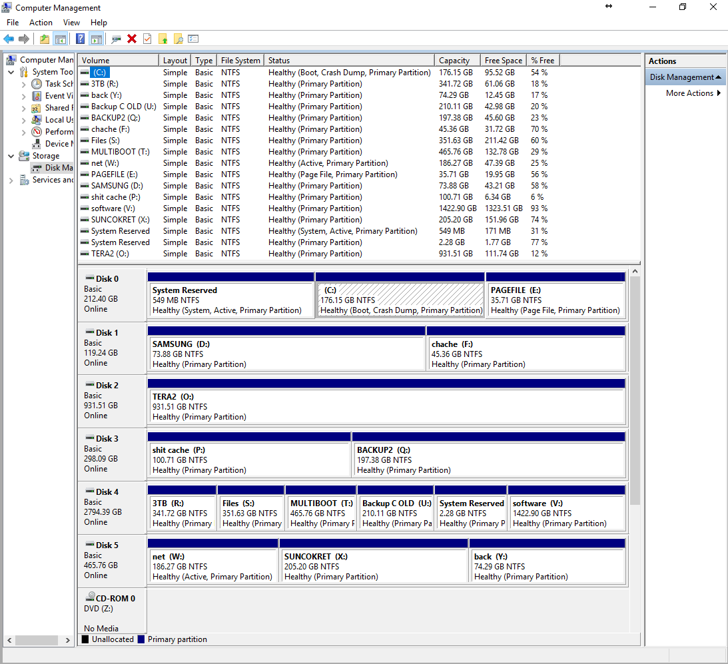Sort by the File System column header
Image resolution: width=728 pixels, height=664 pixels.
pos(240,61)
